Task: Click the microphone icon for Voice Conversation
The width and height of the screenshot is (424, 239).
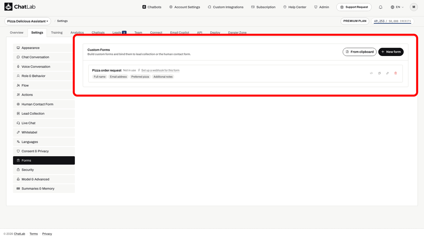Action: [18, 67]
